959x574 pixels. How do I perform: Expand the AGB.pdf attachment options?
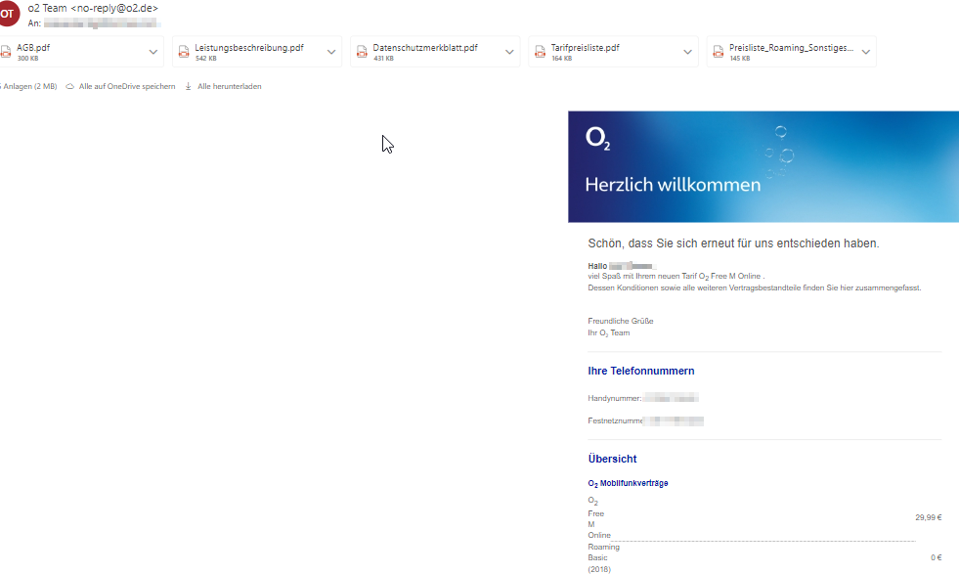(153, 52)
